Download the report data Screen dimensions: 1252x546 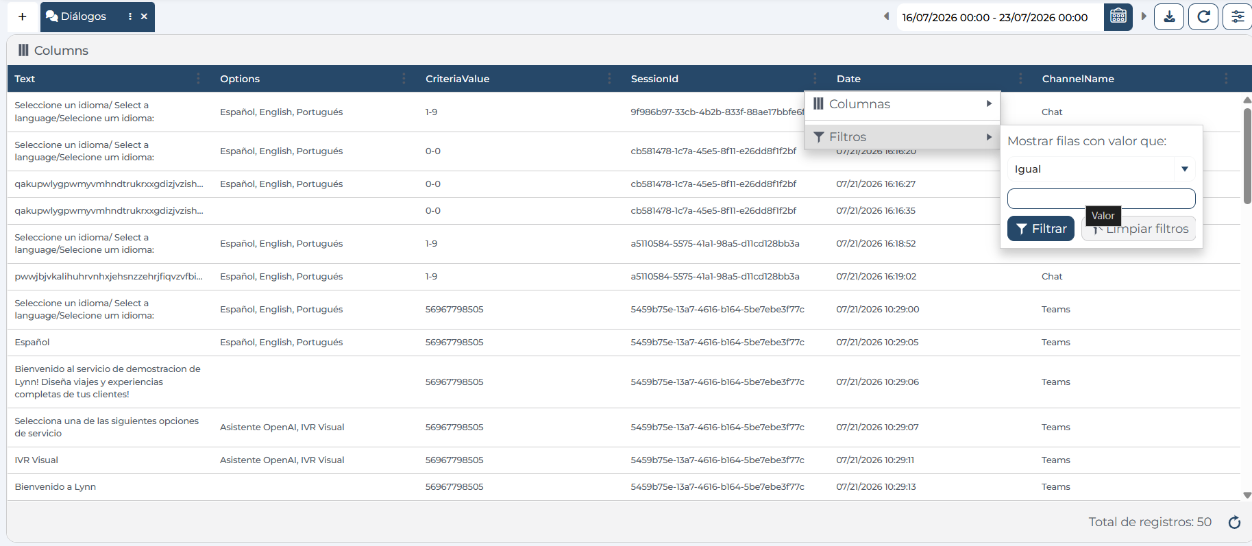tap(1169, 16)
